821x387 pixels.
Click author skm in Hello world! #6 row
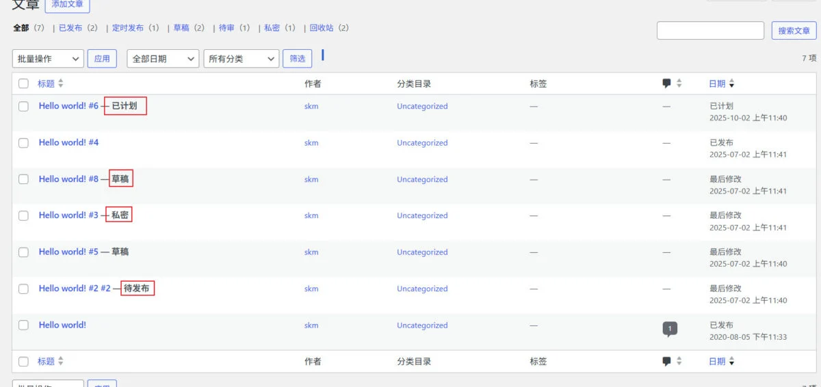pos(311,106)
